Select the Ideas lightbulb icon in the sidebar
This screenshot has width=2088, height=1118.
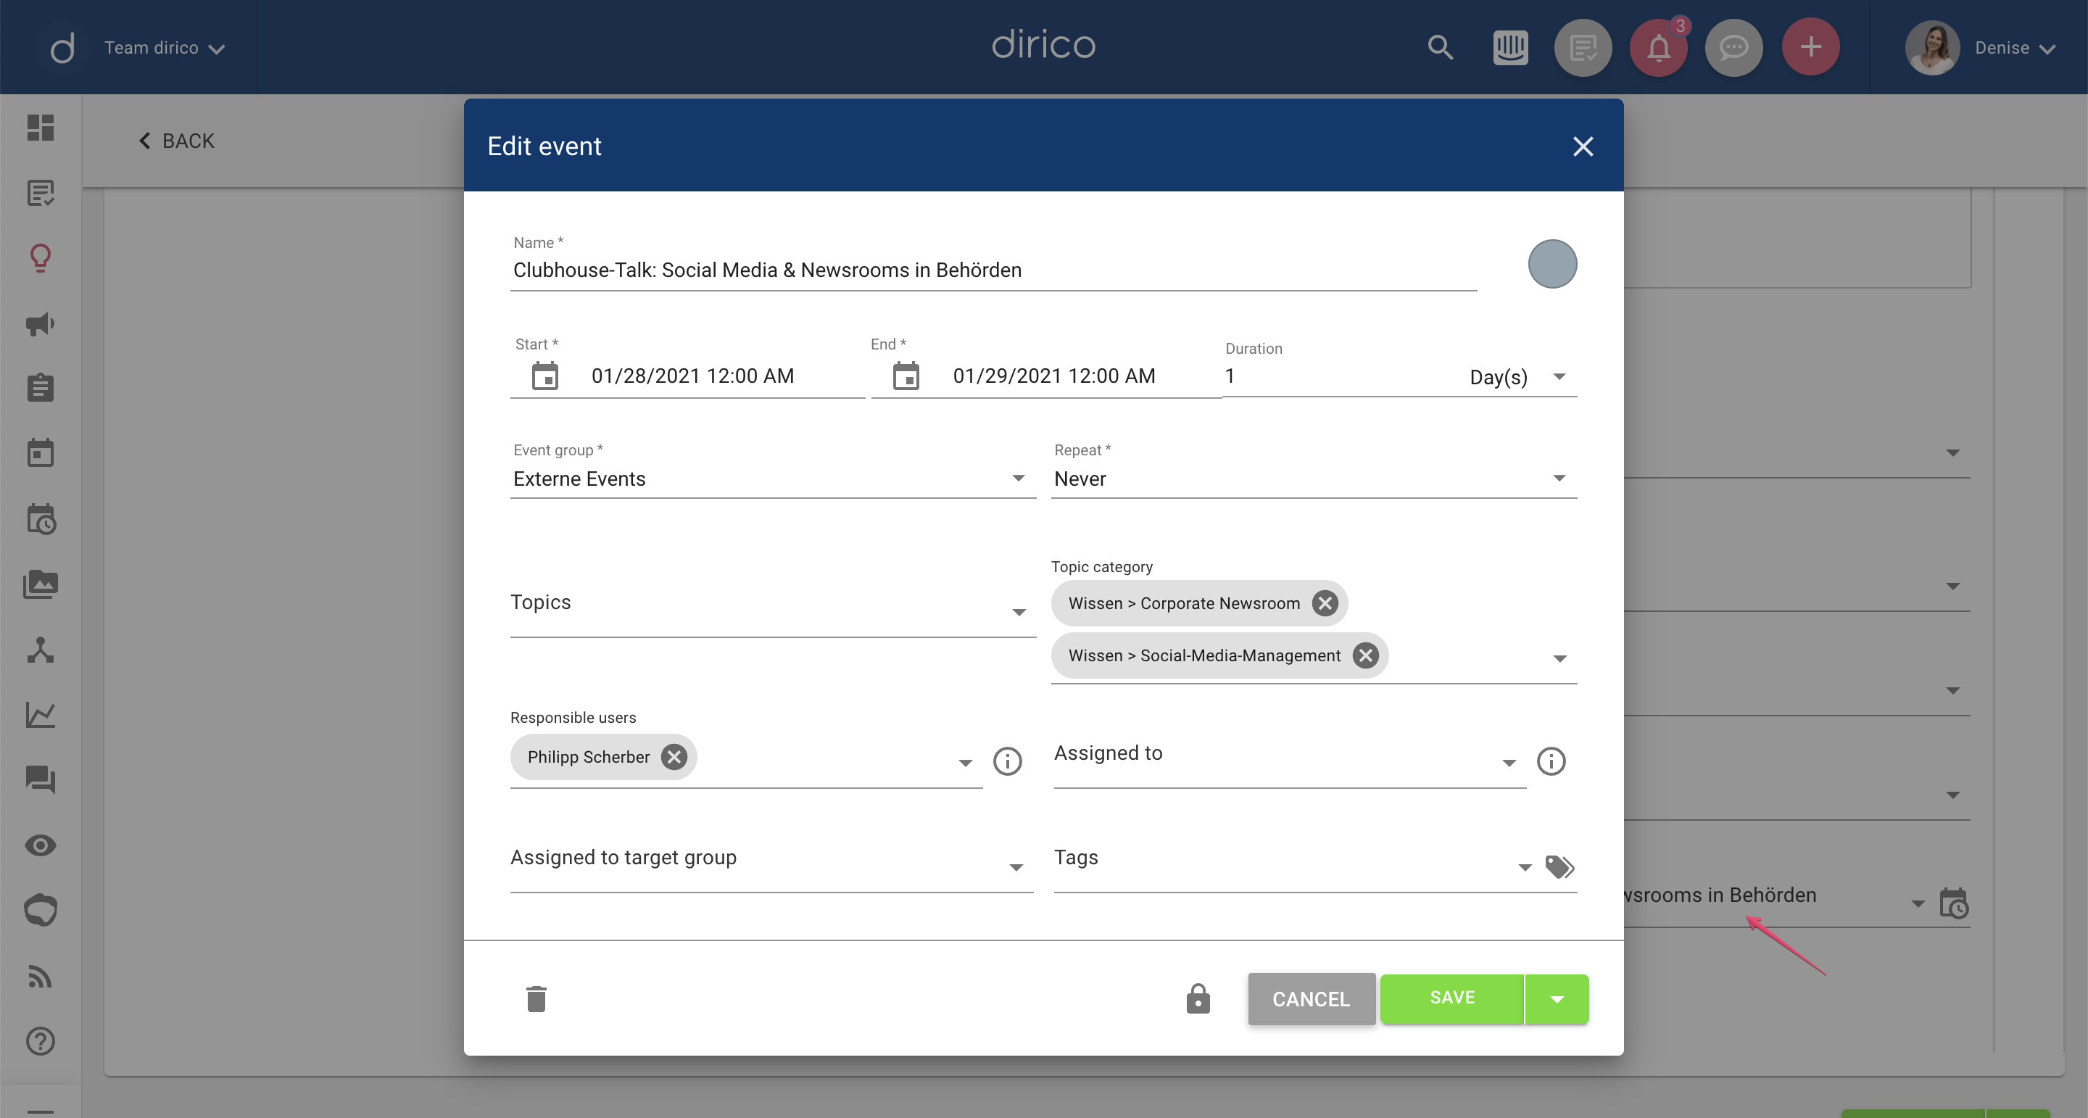(41, 258)
